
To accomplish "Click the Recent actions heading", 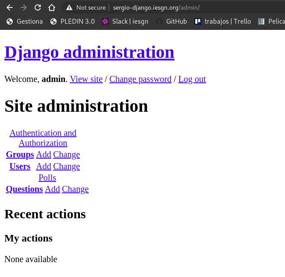I will pyautogui.click(x=45, y=214).
